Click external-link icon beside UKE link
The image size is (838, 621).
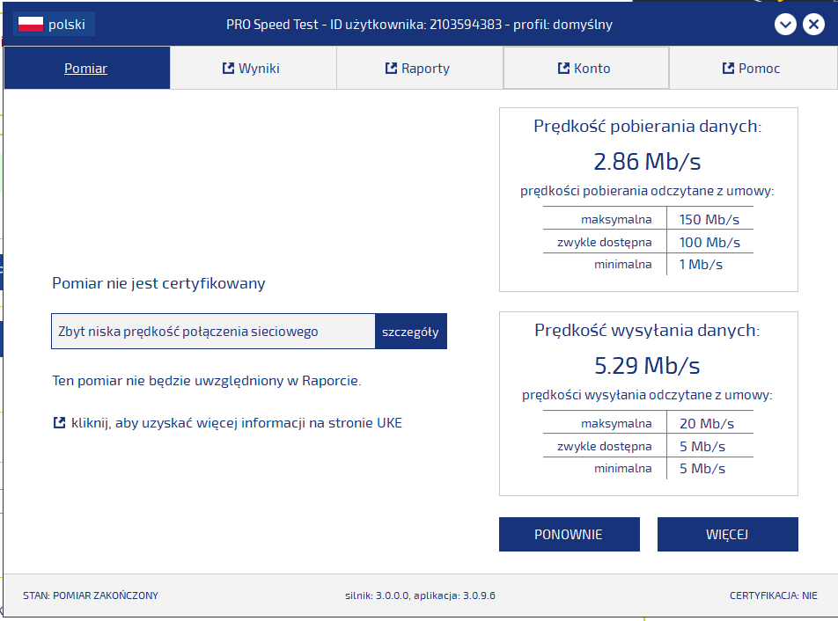(x=59, y=423)
